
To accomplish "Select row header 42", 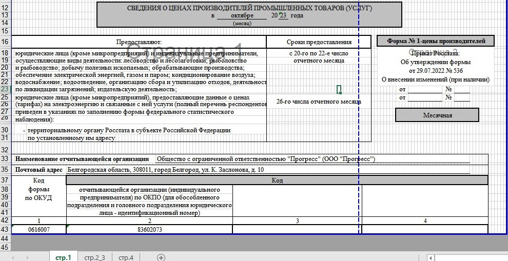I will click(5, 221).
